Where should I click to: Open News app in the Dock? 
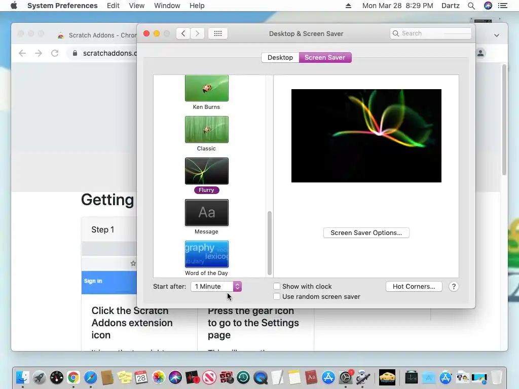click(209, 377)
